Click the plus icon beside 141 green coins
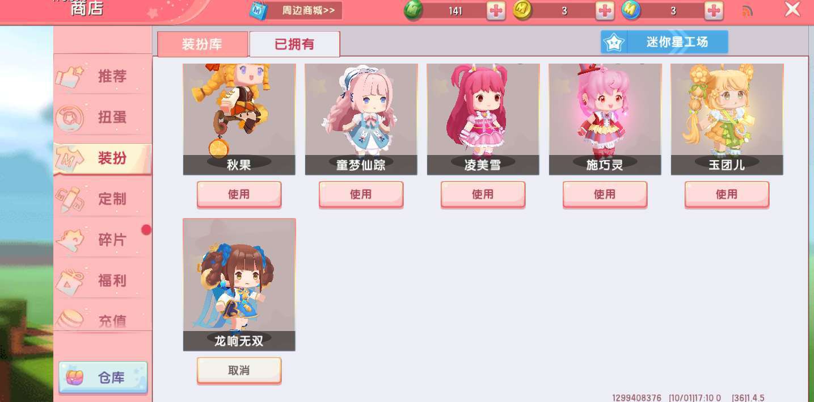 496,11
